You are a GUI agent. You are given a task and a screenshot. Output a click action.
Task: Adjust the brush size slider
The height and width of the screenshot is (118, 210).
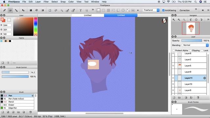click(x=15, y=72)
